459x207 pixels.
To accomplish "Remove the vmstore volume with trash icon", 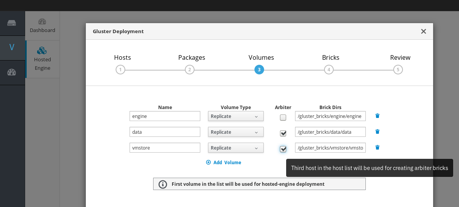I will pyautogui.click(x=377, y=147).
